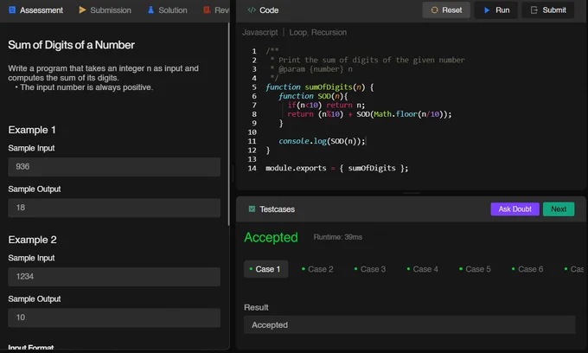Run the code

[x=496, y=10]
